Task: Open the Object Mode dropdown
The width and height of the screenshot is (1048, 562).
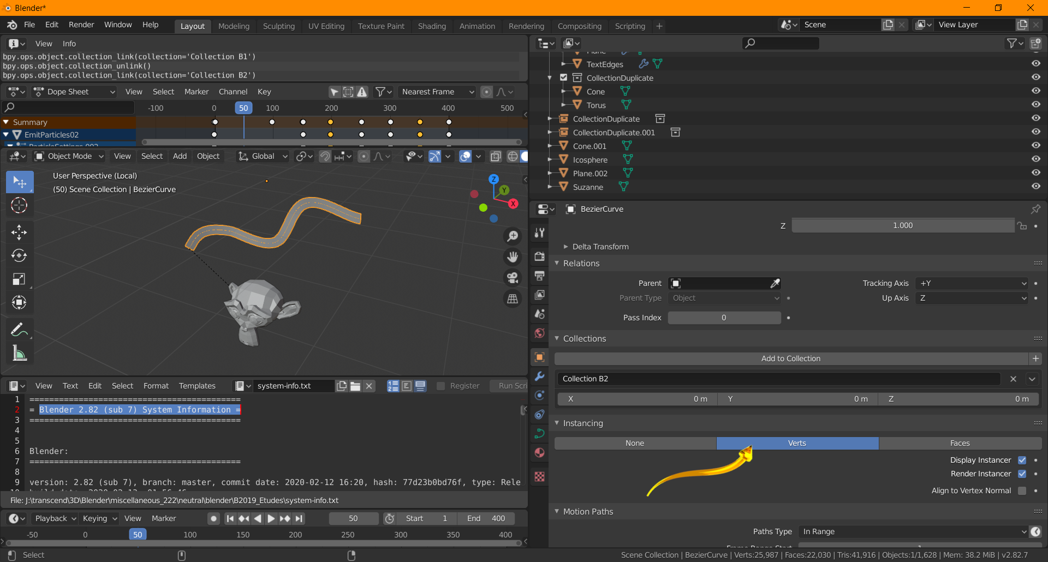Action: [69, 156]
